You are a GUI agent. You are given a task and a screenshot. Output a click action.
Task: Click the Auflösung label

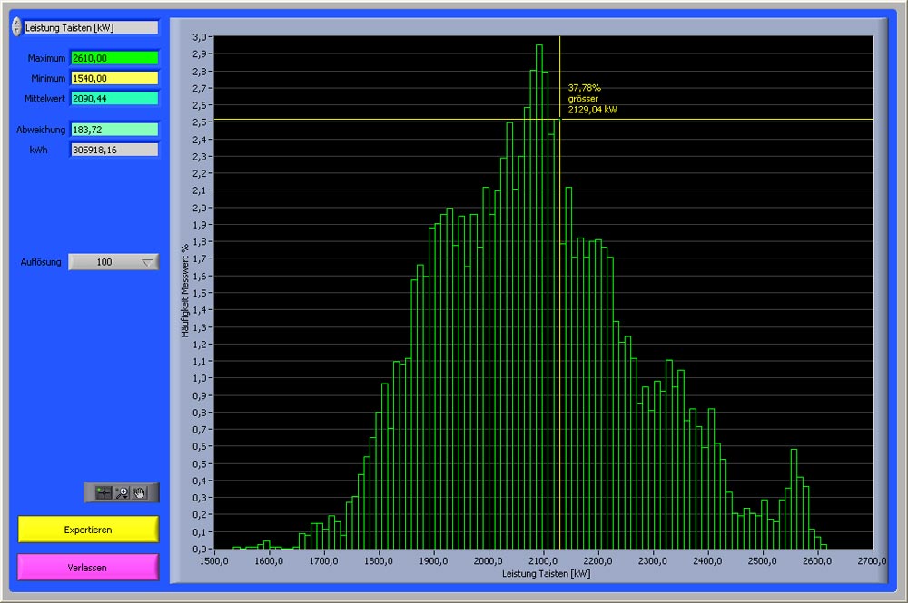41,262
